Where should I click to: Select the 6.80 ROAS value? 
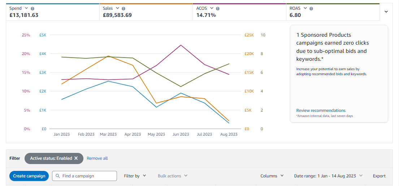[295, 15]
